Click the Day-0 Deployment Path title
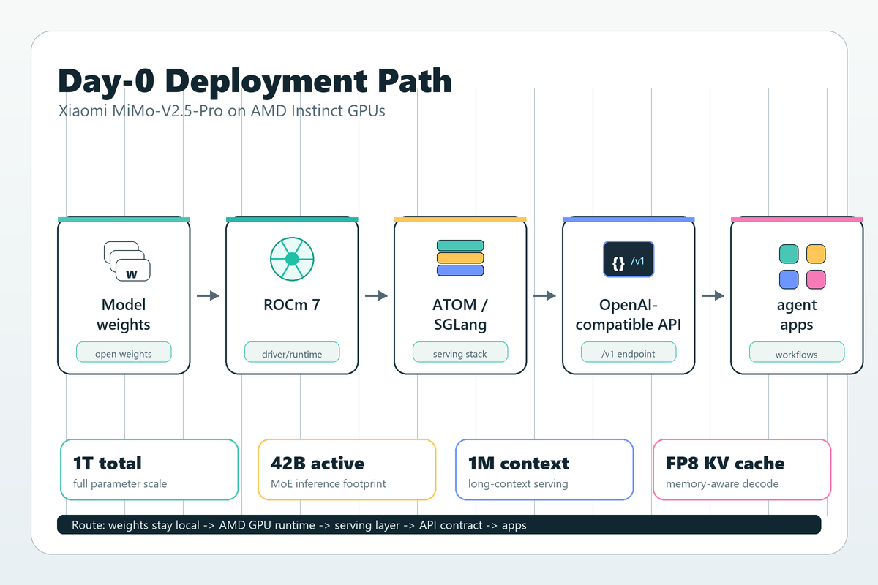Screen dimensions: 878x585 click(x=255, y=80)
